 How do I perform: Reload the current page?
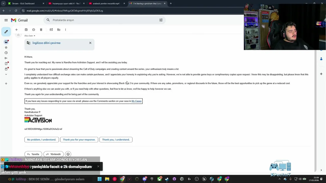pyautogui.click(x=16, y=11)
